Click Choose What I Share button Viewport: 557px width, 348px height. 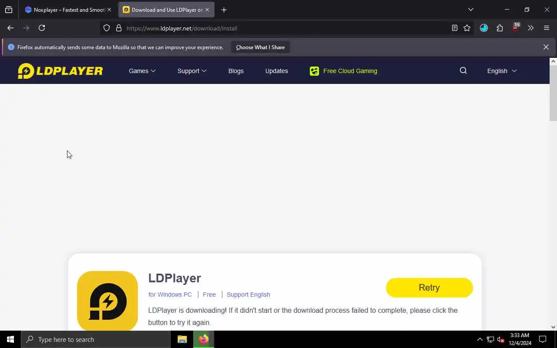(260, 47)
